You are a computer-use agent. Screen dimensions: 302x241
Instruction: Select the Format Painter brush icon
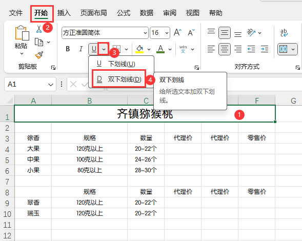[x=39, y=55]
